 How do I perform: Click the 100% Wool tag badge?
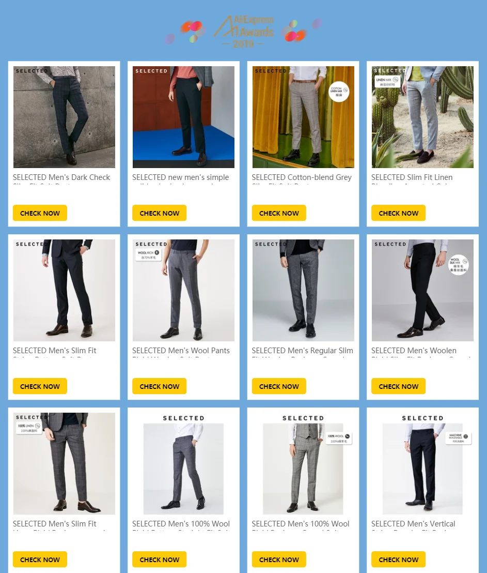[339, 439]
